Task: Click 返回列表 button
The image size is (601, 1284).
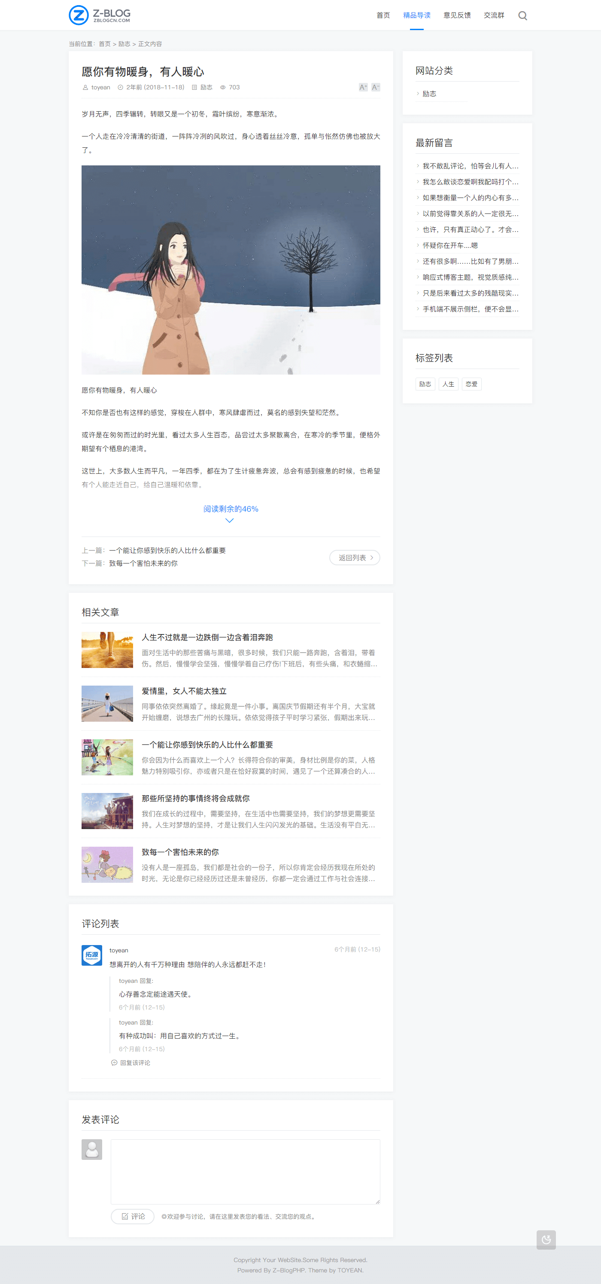Action: pyautogui.click(x=355, y=557)
